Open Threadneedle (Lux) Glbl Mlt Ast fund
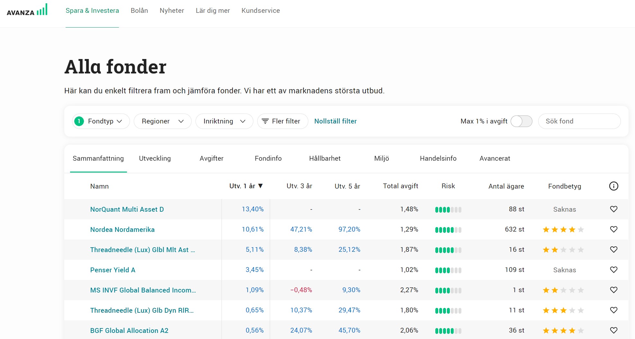 pos(143,250)
